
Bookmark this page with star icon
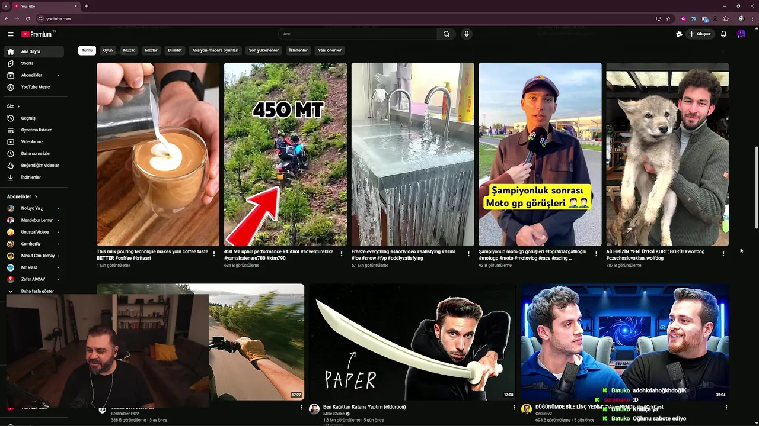(x=668, y=18)
